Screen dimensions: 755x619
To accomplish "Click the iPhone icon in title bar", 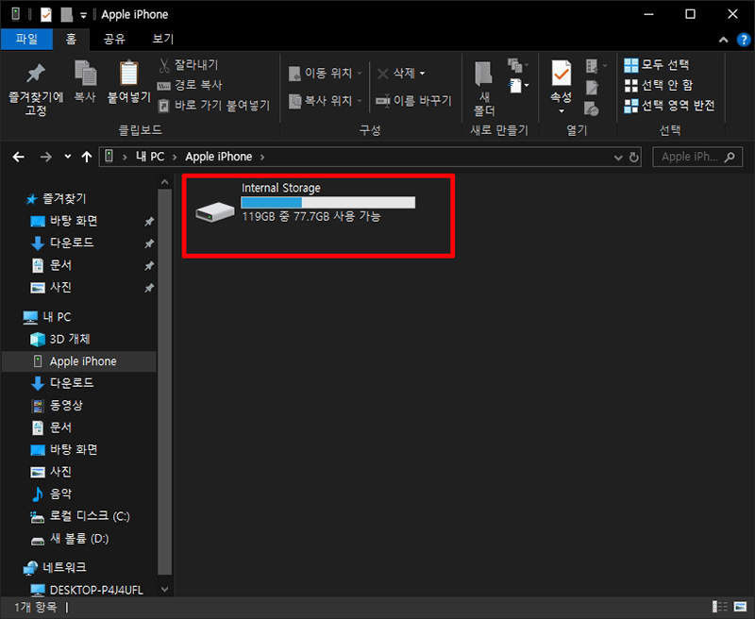I will [15, 14].
